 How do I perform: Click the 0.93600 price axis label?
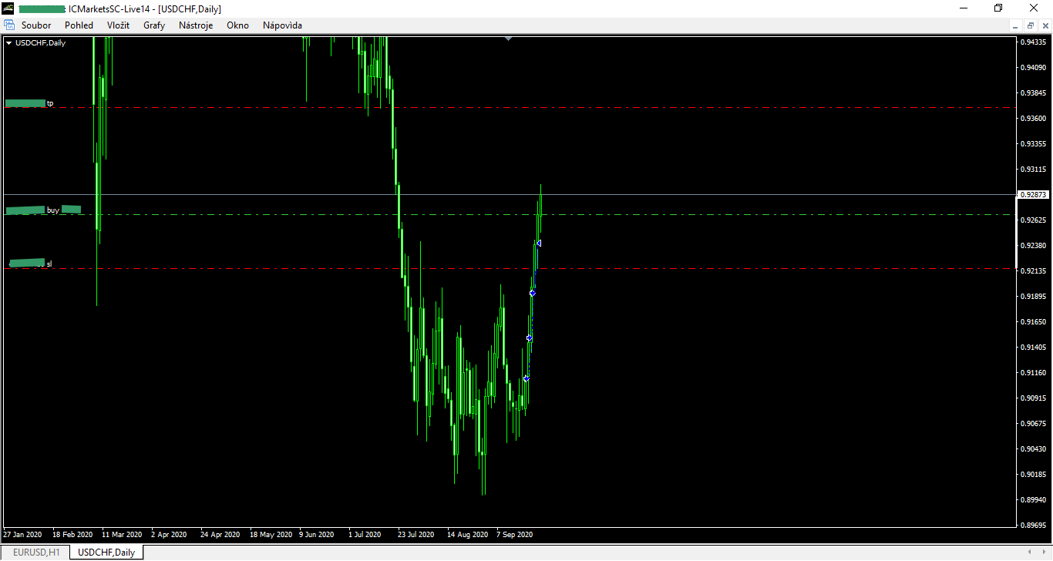pyautogui.click(x=1033, y=119)
